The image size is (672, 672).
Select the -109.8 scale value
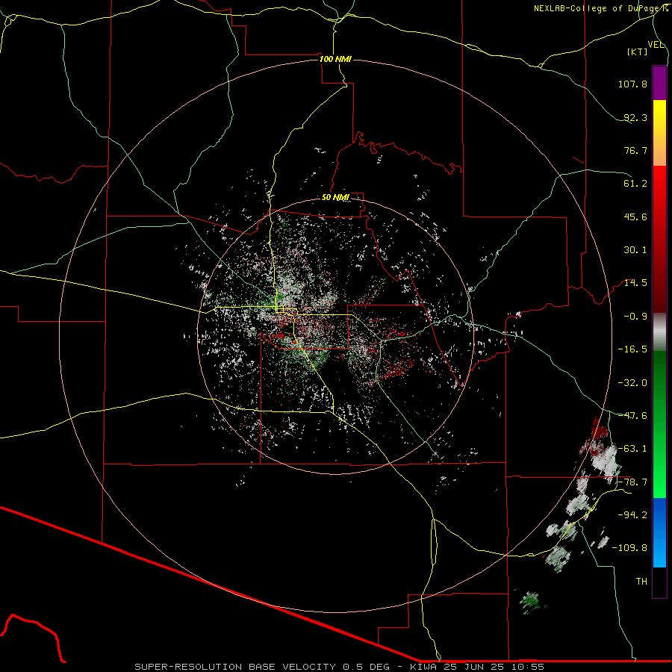click(x=630, y=548)
